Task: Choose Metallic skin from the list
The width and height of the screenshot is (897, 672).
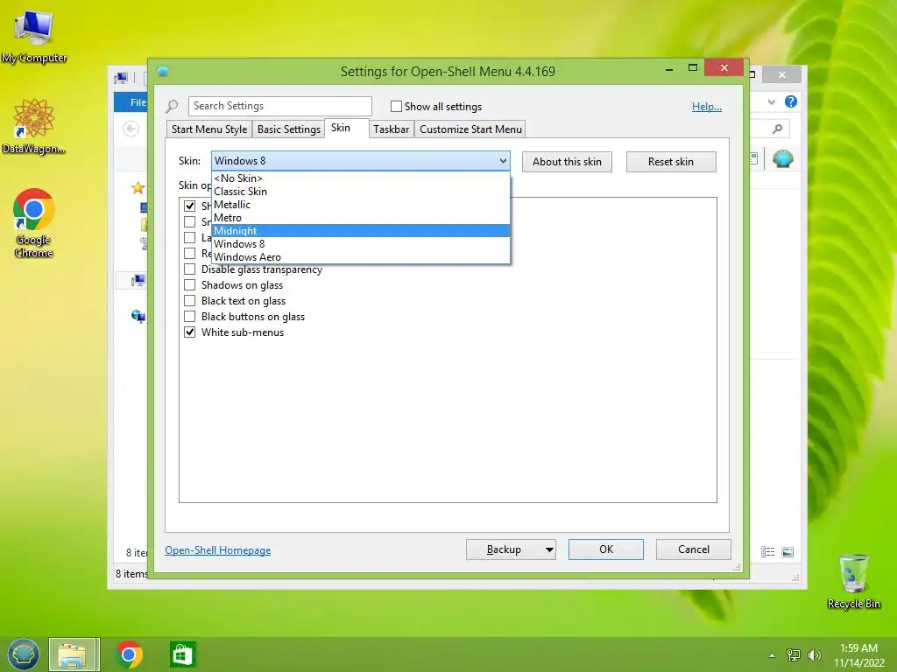Action: (360, 205)
